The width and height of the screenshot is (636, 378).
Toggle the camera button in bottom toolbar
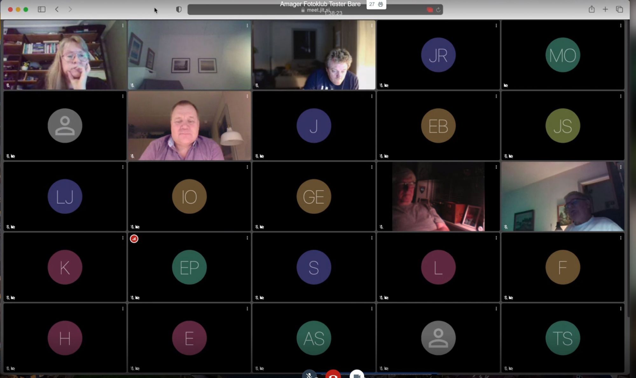tap(357, 375)
